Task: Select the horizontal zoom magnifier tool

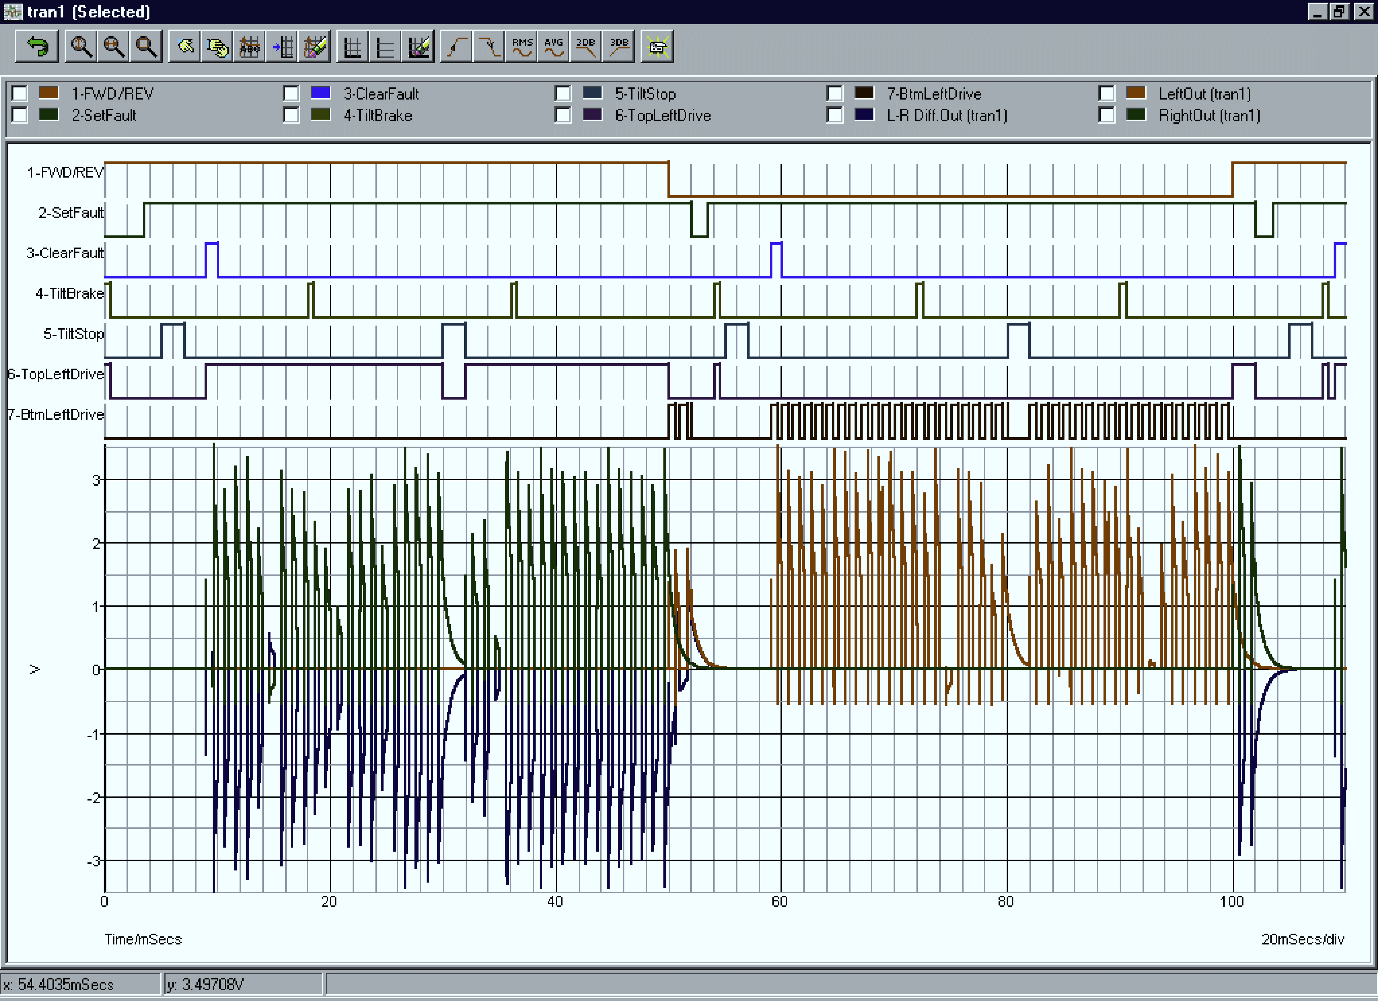Action: coord(114,47)
